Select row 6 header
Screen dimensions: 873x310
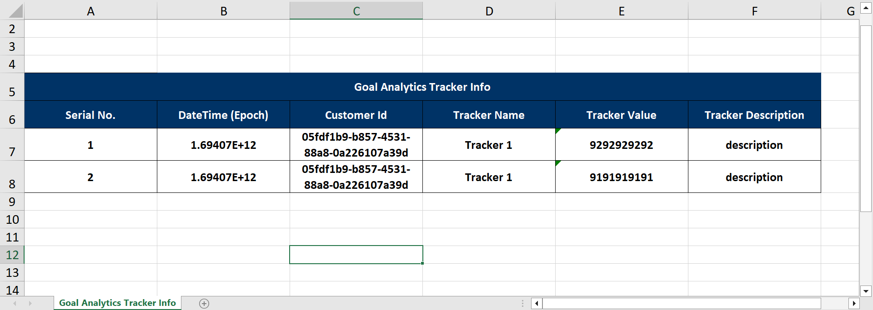pos(12,115)
